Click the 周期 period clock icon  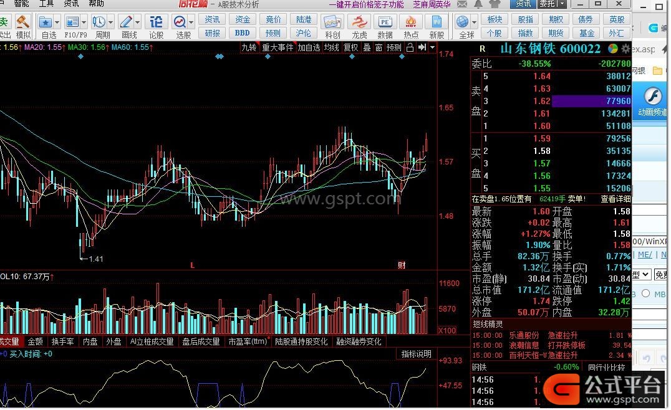(x=99, y=22)
